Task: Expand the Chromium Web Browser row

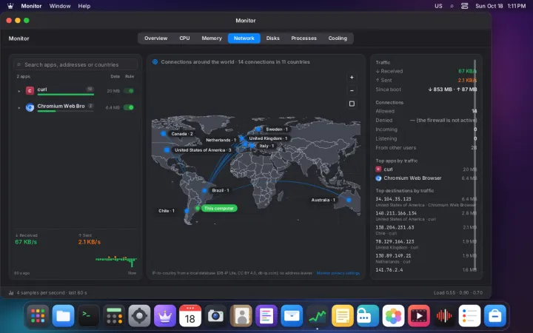Action: point(19,108)
